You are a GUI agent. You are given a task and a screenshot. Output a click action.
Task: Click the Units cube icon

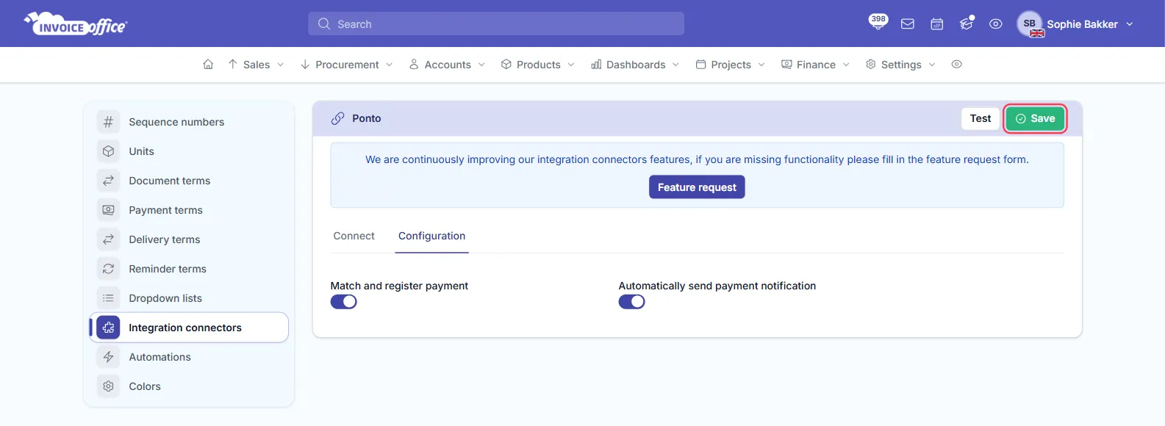point(108,151)
